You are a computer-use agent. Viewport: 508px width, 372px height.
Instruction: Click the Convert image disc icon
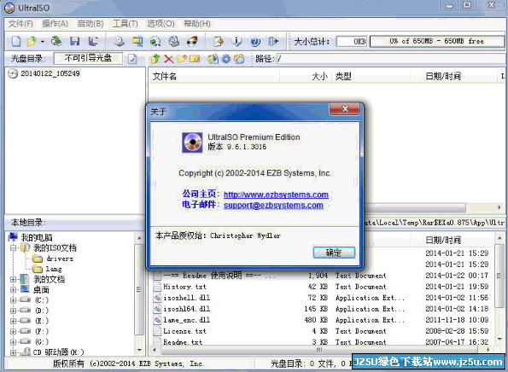155,42
